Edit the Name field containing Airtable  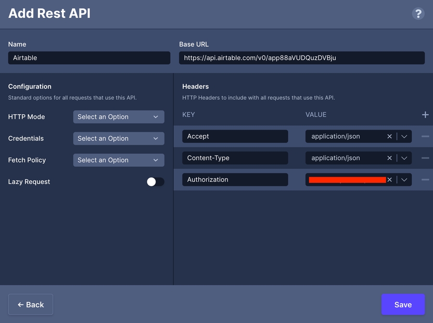click(89, 58)
